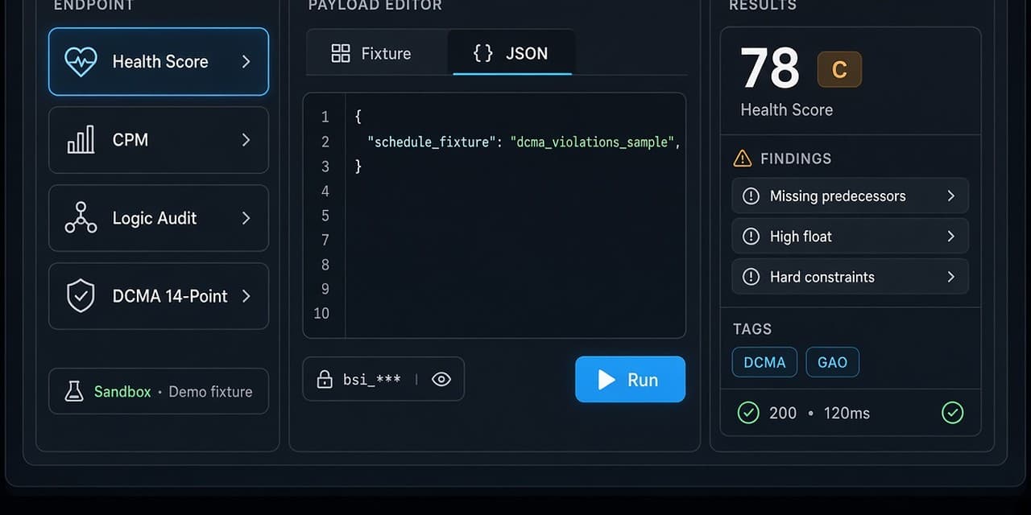The height and width of the screenshot is (515, 1031).
Task: Click the 120ms response time
Action: coord(846,413)
